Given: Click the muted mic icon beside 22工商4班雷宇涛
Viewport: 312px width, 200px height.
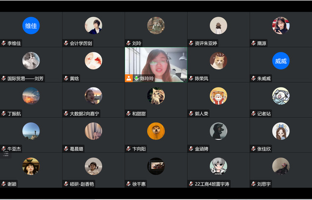Looking at the screenshot, I should click(191, 184).
